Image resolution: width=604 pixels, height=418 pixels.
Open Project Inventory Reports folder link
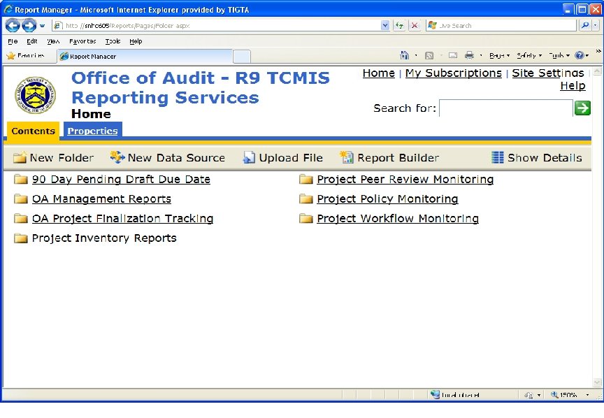pyautogui.click(x=104, y=238)
